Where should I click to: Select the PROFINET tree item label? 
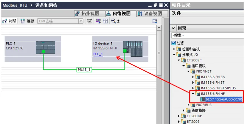click(204, 71)
